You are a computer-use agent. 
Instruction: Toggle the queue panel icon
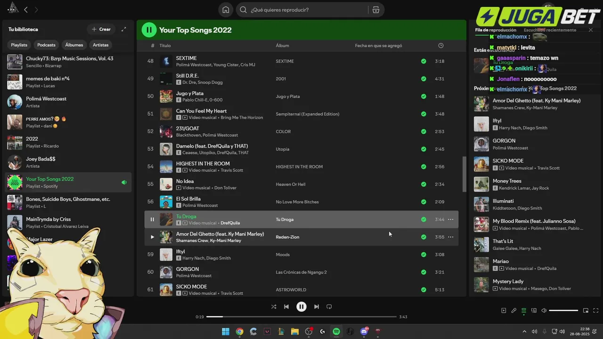click(x=524, y=310)
